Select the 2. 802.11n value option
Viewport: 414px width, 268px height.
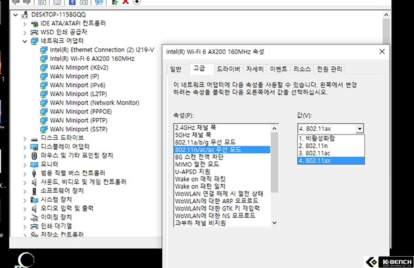[x=331, y=146]
